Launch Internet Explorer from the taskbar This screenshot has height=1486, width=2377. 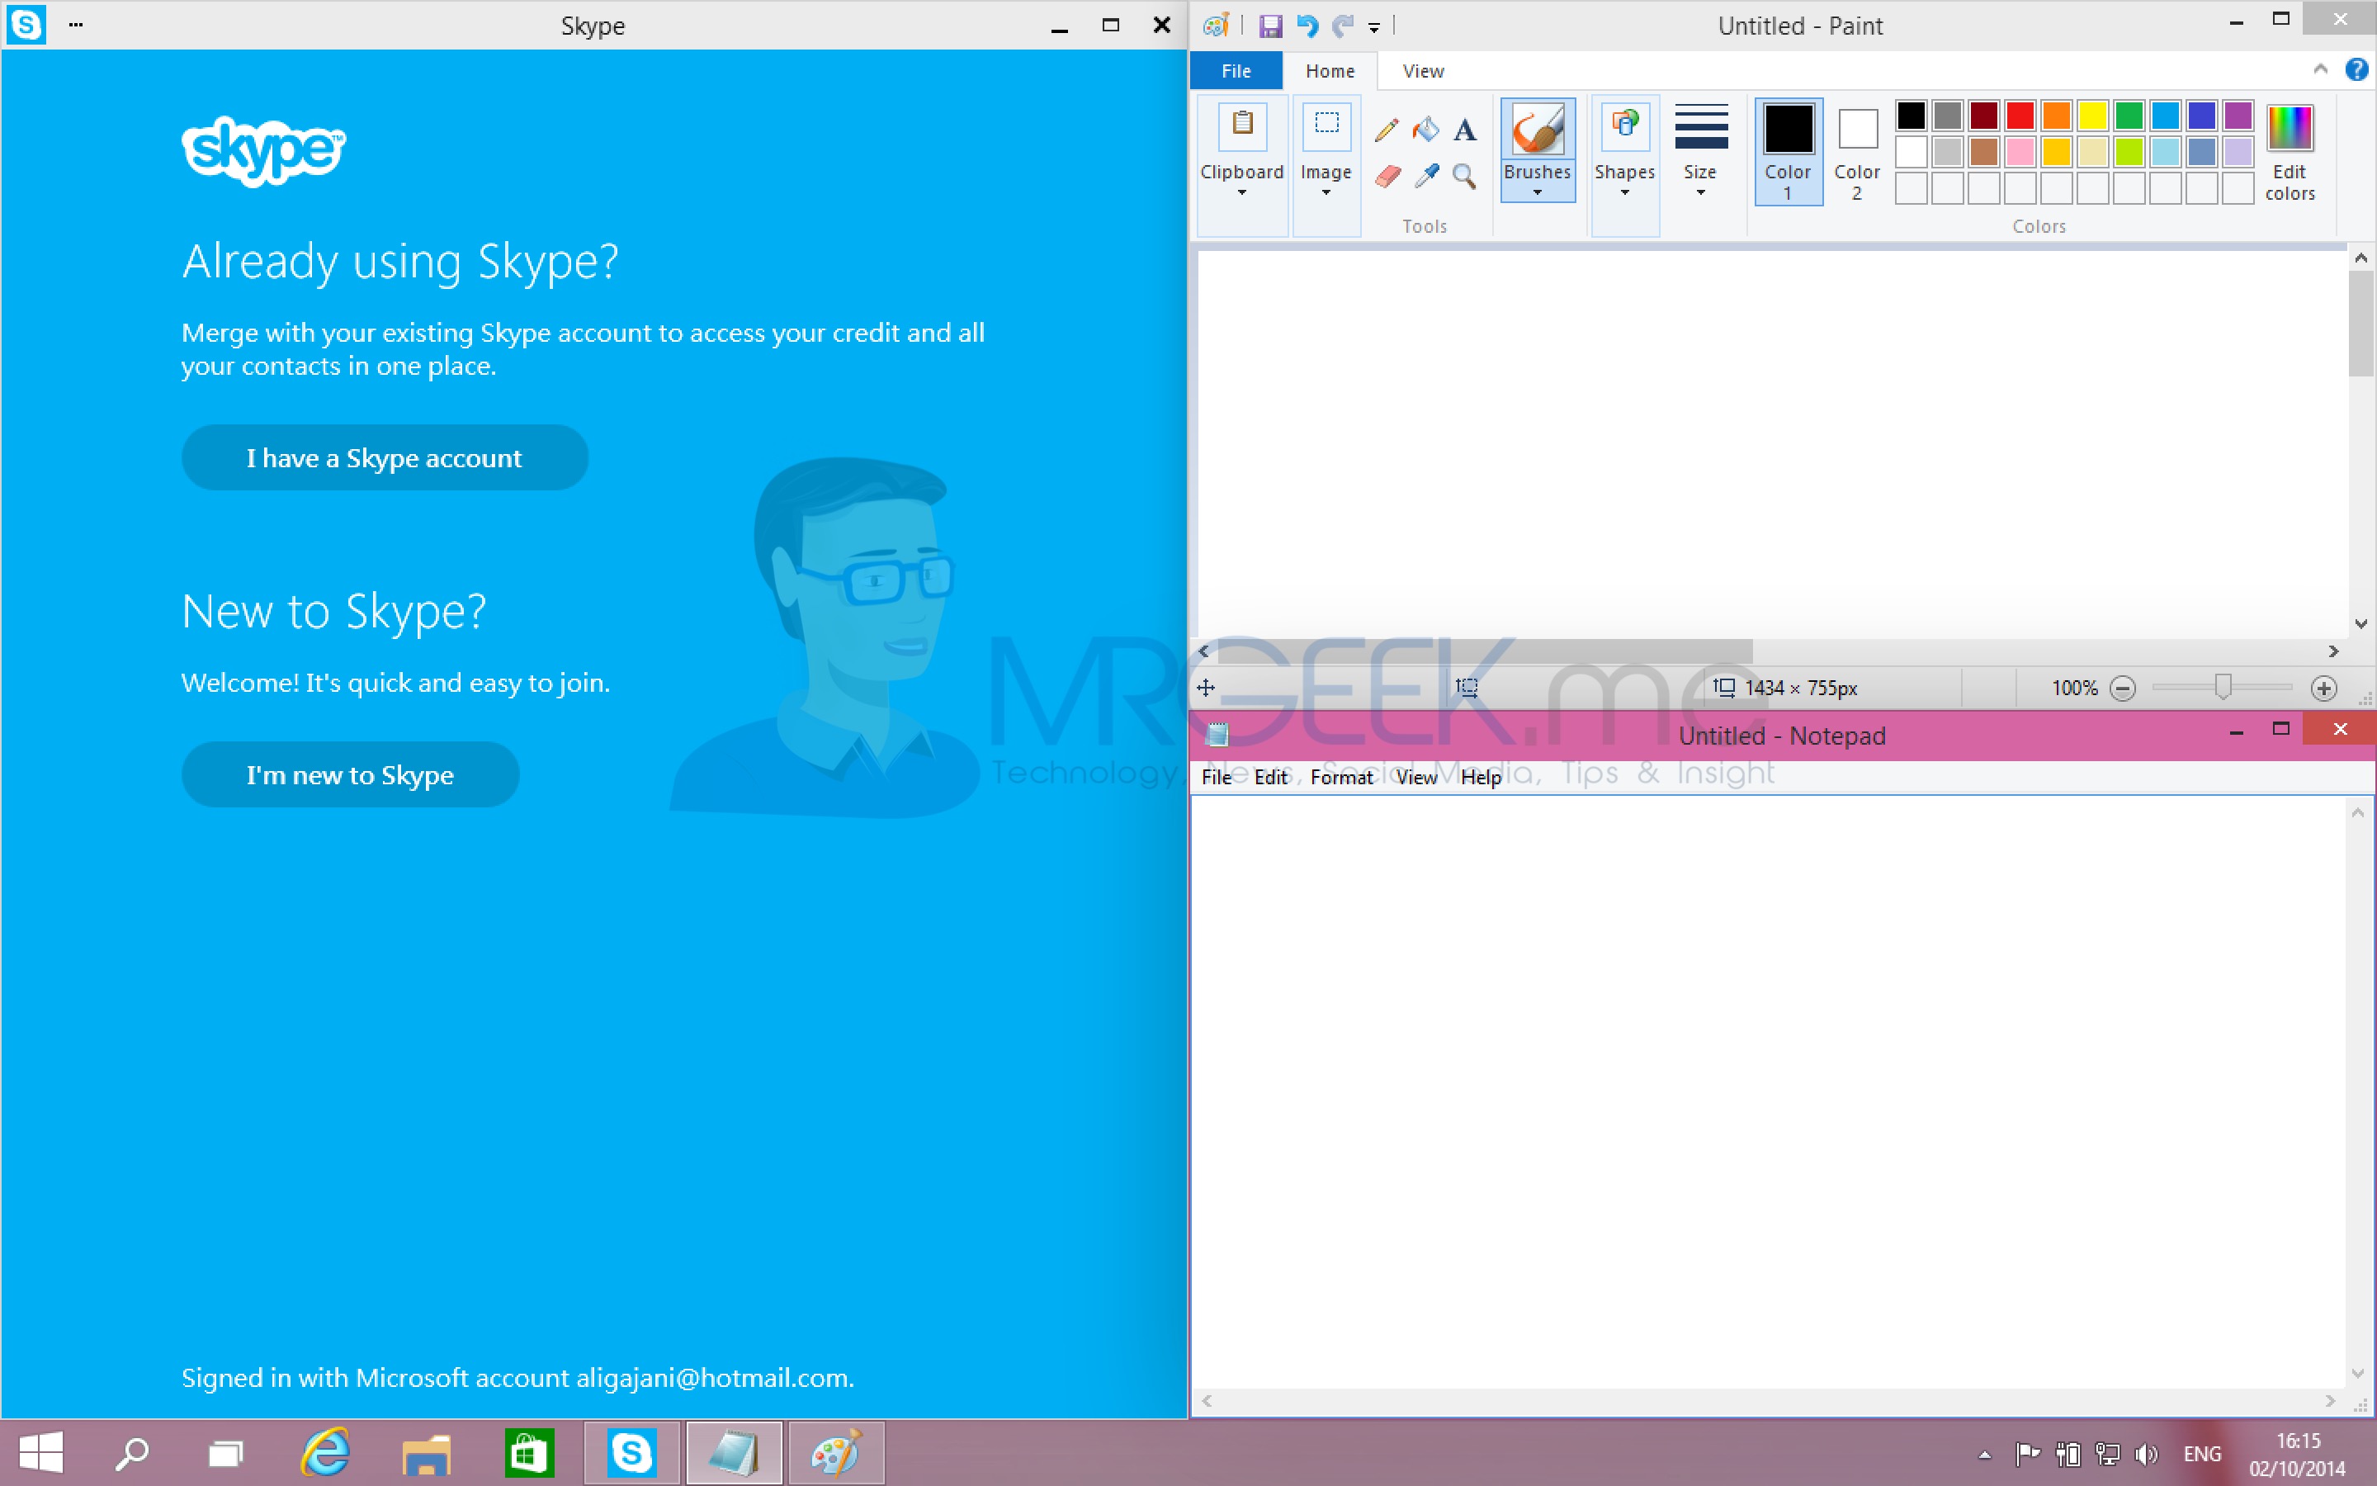point(325,1453)
